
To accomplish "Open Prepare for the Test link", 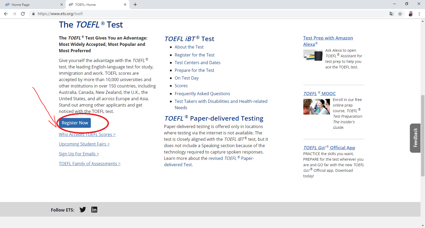I will 194,70.
